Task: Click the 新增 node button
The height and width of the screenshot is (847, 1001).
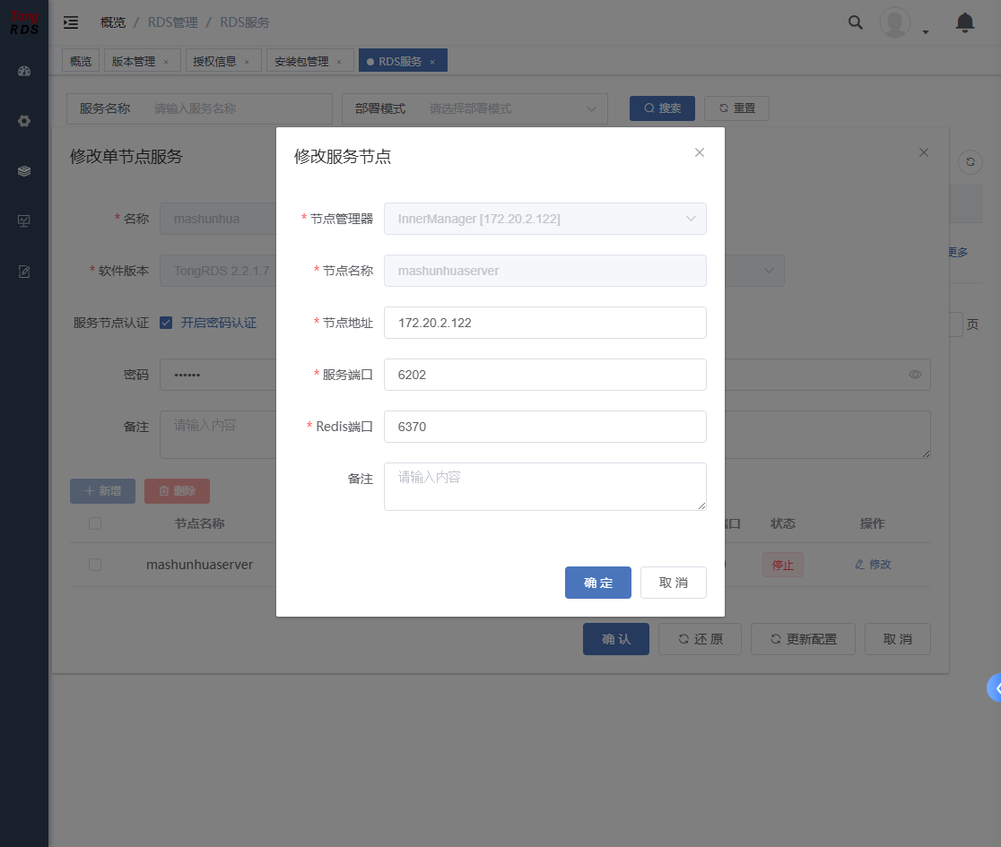Action: click(x=103, y=491)
